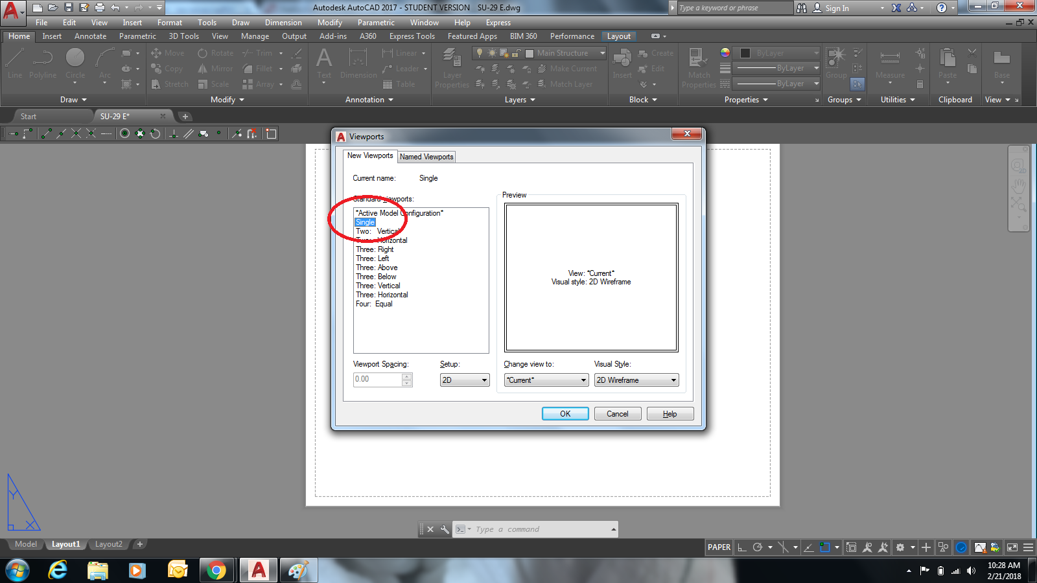
Task: Toggle Hardware Acceleration blue circle icon
Action: pyautogui.click(x=961, y=547)
